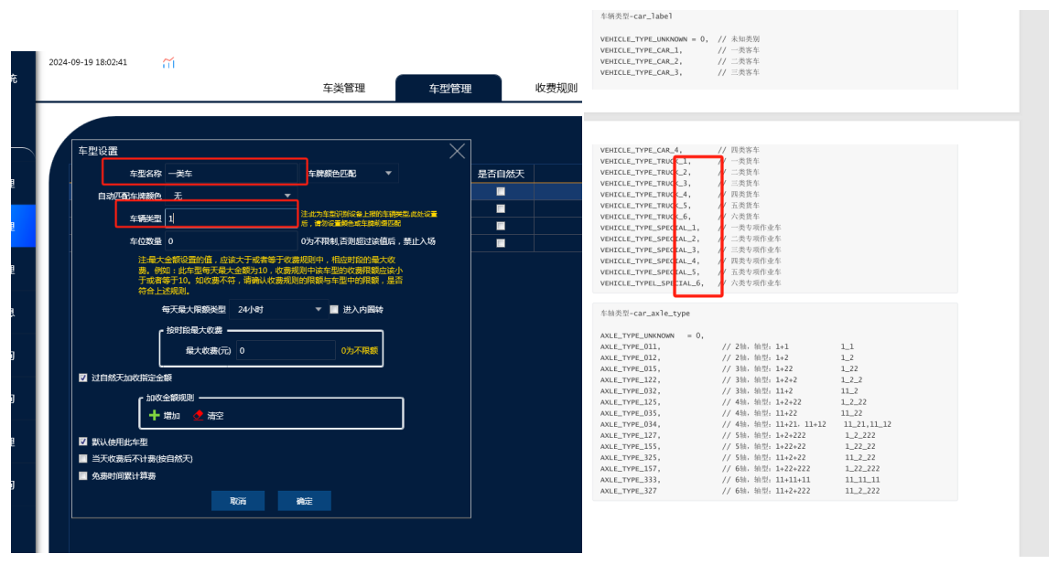
Task: Click the timestamp 2024-09-19 18:02:41
Action: pyautogui.click(x=88, y=62)
